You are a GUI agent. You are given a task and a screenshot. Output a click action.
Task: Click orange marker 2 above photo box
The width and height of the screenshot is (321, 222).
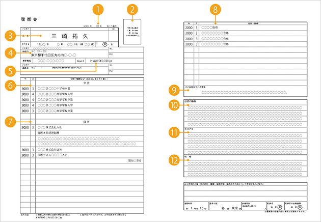pos(132,9)
